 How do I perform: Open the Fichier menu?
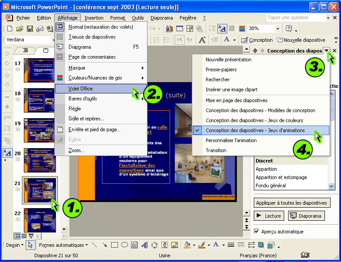coord(23,18)
